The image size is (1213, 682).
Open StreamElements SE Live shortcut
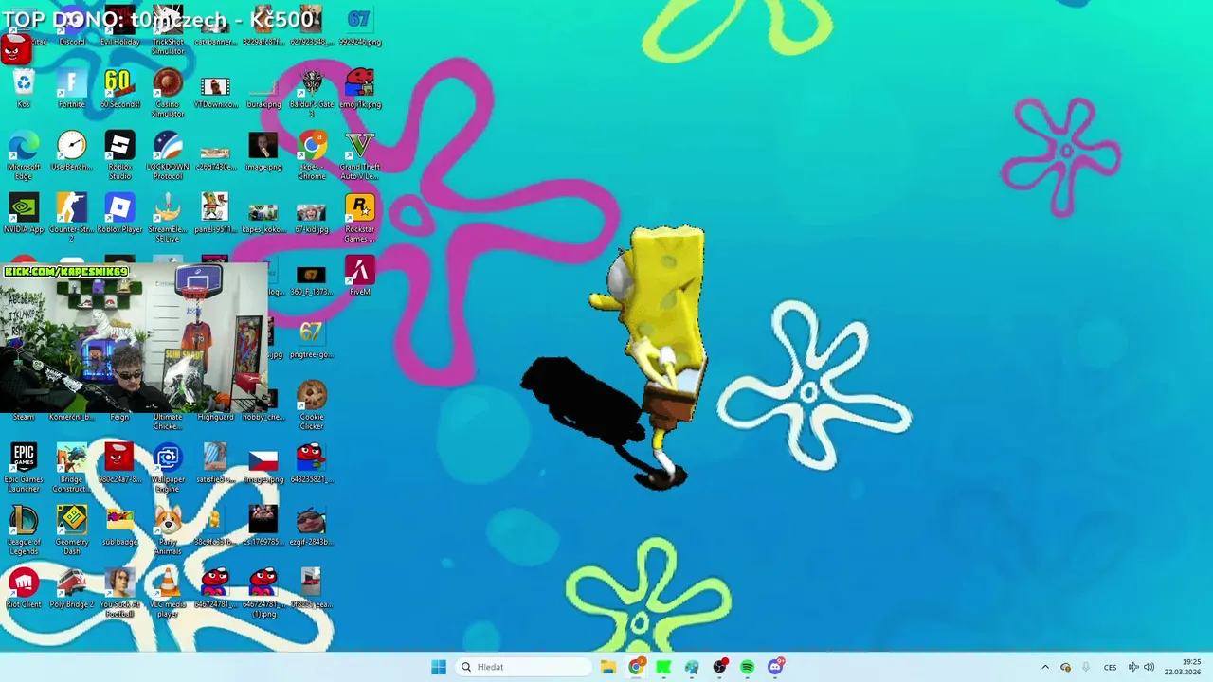tap(168, 219)
